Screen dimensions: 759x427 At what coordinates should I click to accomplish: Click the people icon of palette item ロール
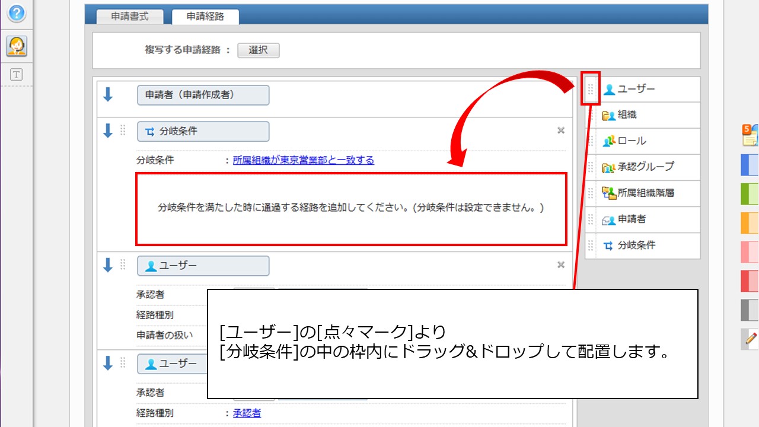click(x=609, y=141)
